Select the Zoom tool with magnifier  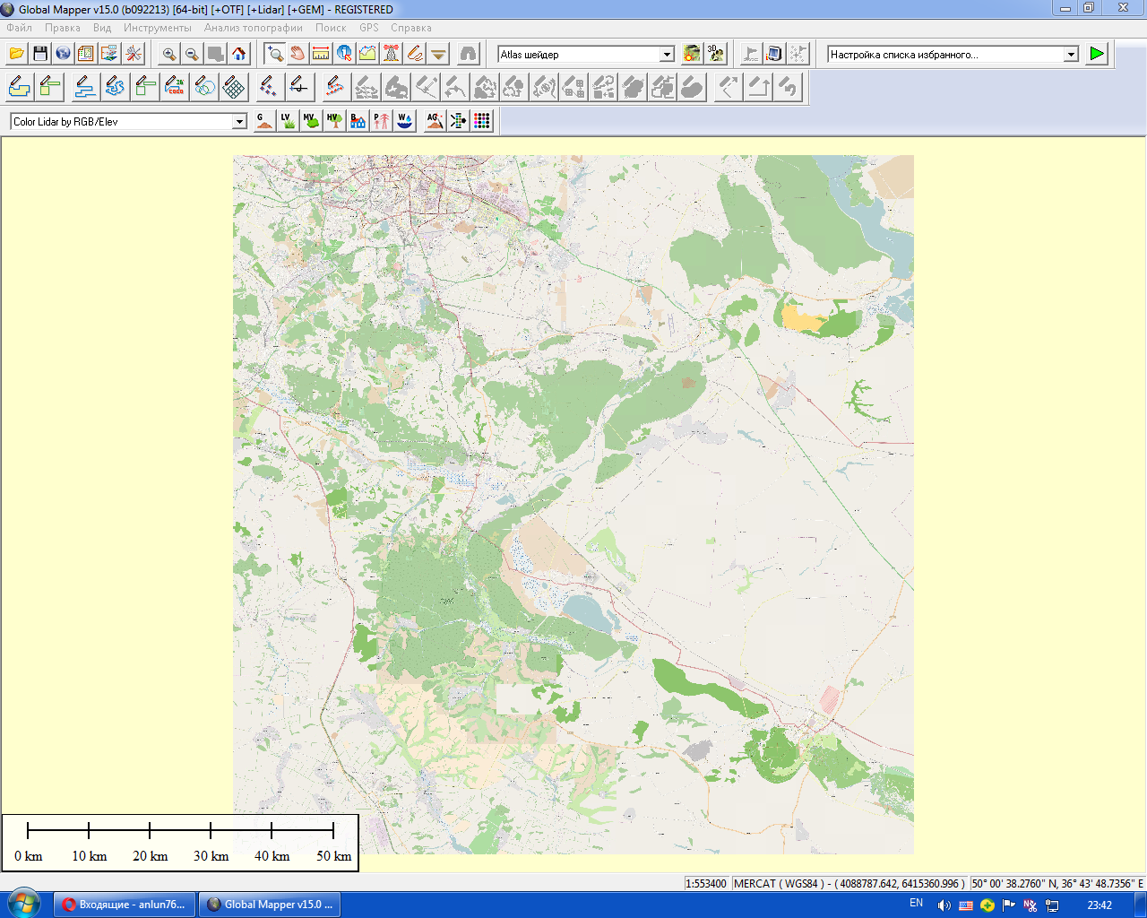275,54
